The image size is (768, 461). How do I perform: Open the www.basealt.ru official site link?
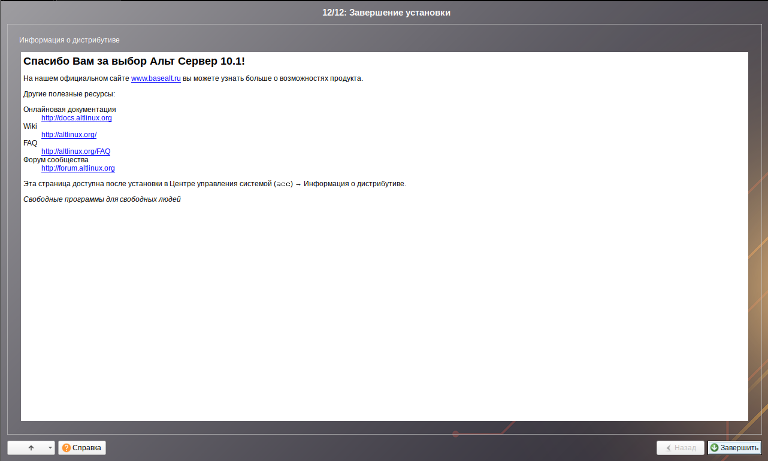156,78
